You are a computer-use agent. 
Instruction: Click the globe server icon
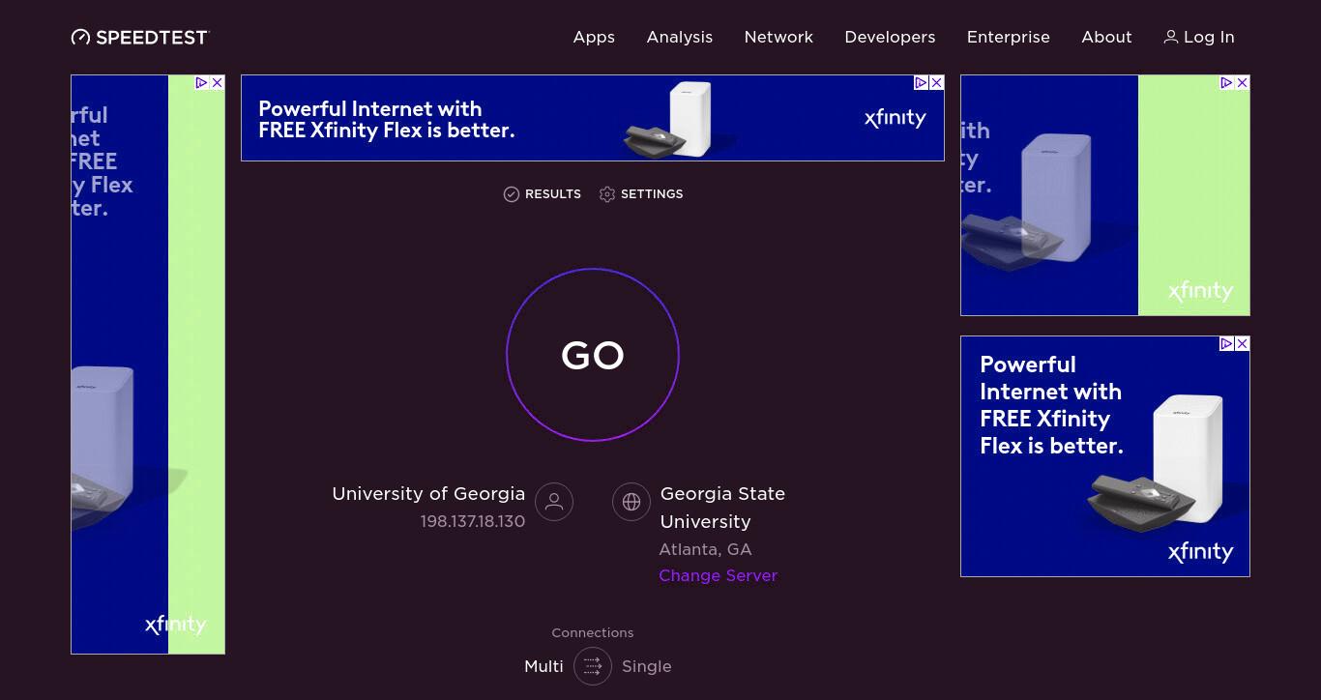[x=631, y=502]
